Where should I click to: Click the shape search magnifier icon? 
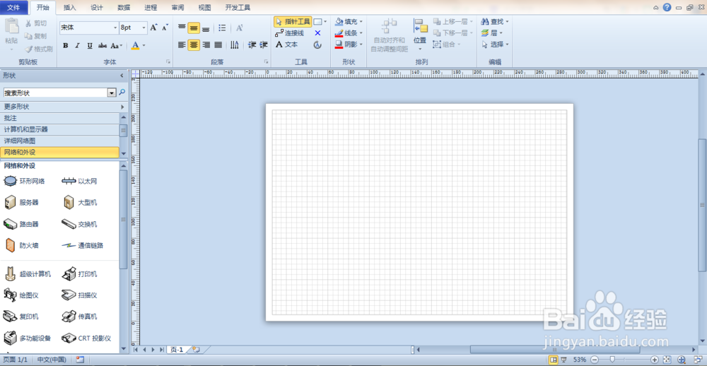(x=122, y=93)
